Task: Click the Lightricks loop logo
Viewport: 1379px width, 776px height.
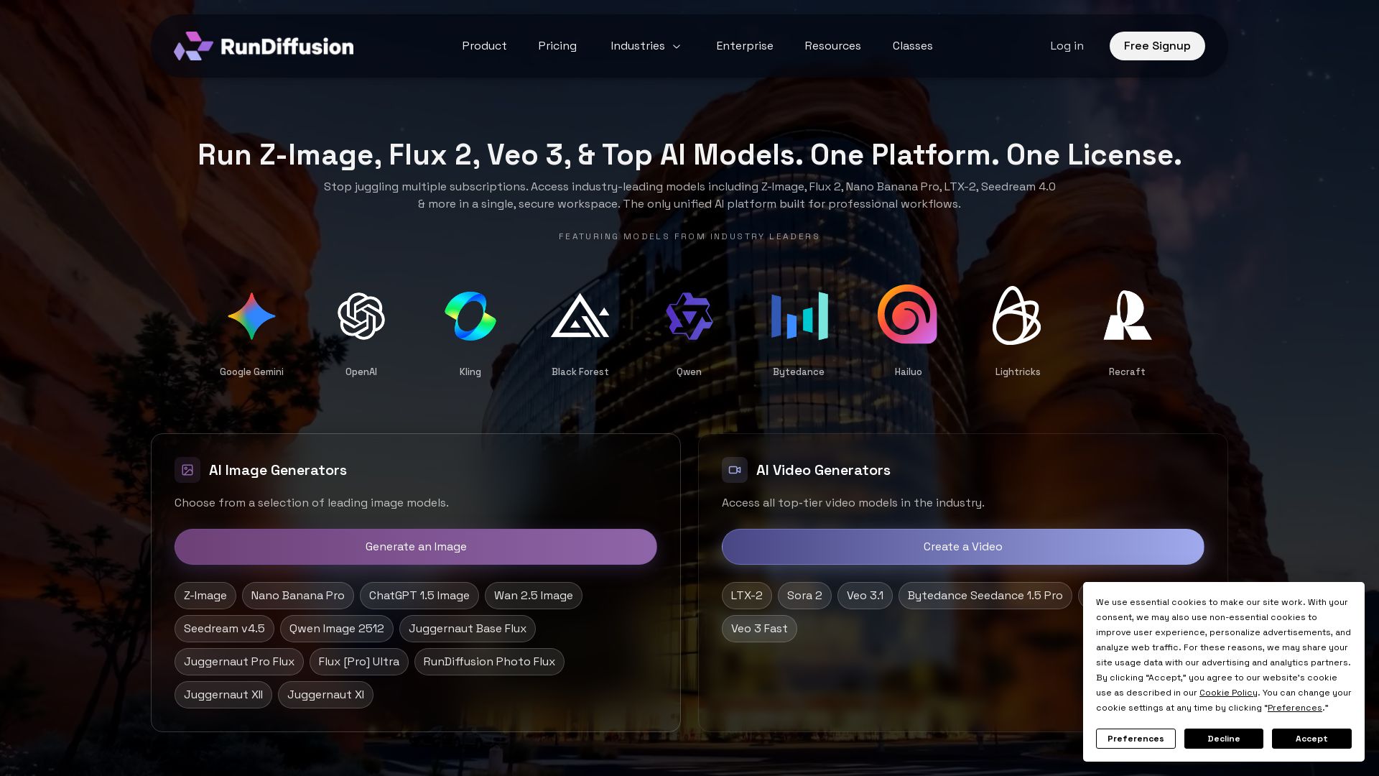Action: point(1017,316)
